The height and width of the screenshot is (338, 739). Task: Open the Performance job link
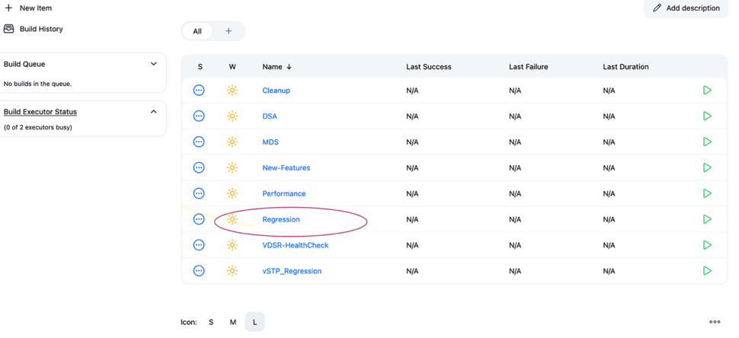284,194
